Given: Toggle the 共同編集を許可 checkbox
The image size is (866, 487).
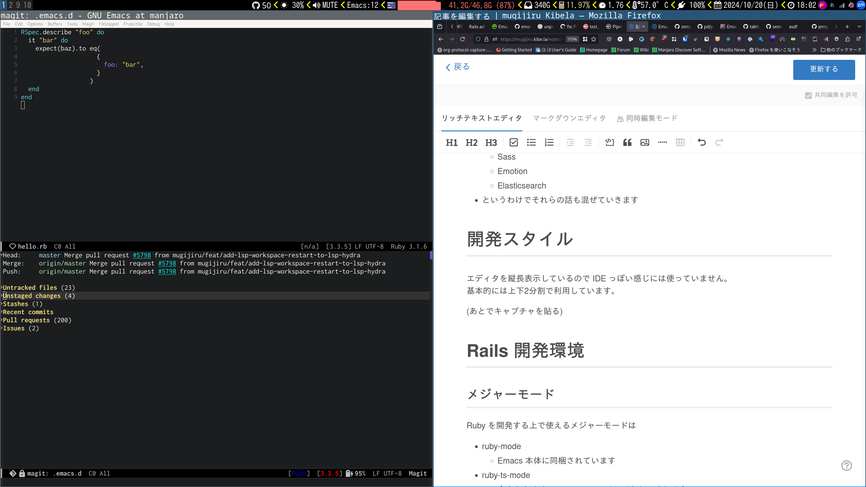Looking at the screenshot, I should (x=808, y=96).
